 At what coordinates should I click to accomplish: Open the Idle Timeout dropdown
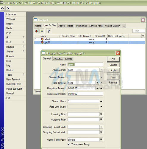[x=97, y=83]
